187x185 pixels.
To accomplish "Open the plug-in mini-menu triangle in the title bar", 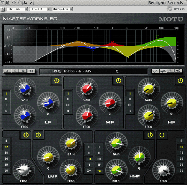I will pos(3,3).
